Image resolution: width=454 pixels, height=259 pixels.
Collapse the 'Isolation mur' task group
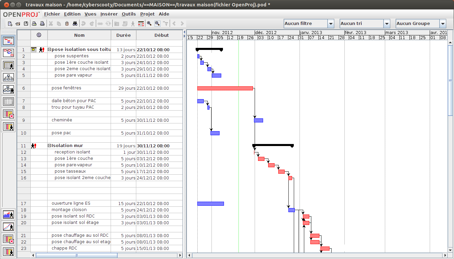point(50,146)
